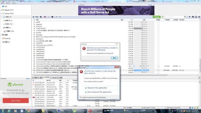Click the Start Torrent upload-arrow icon

(49, 17)
